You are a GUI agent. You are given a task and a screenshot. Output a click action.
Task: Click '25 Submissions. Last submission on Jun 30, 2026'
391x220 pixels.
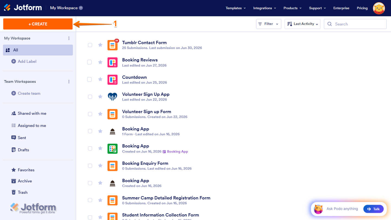click(162, 48)
